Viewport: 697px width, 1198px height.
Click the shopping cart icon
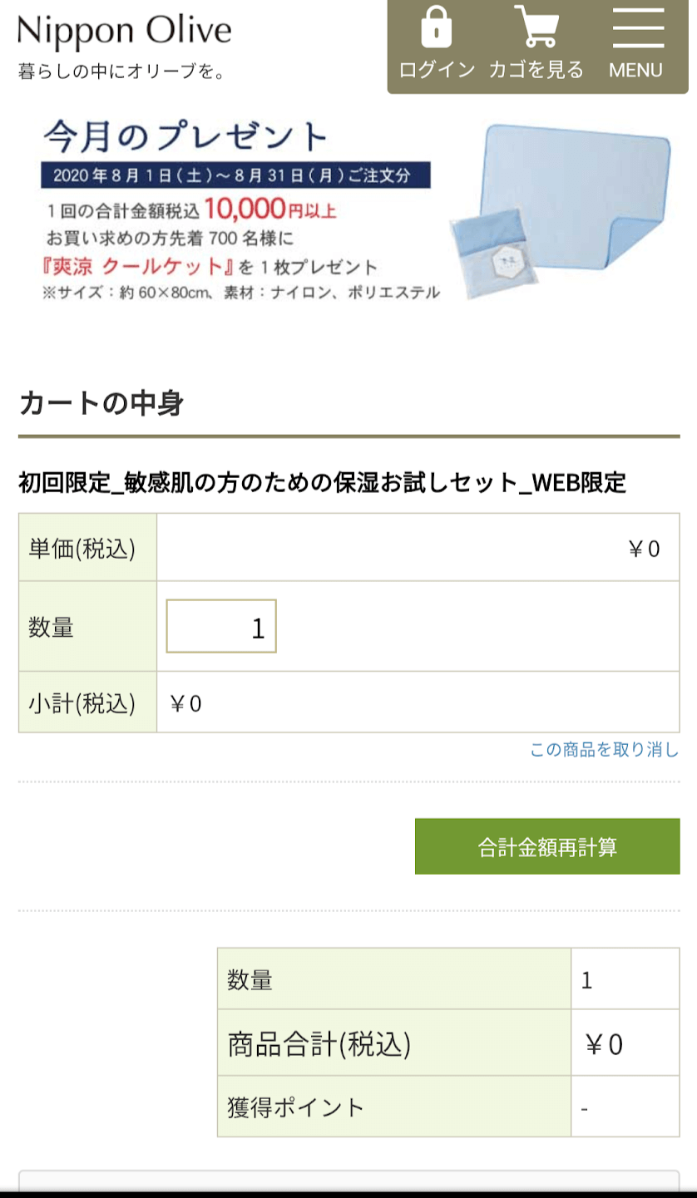pyautogui.click(x=536, y=28)
